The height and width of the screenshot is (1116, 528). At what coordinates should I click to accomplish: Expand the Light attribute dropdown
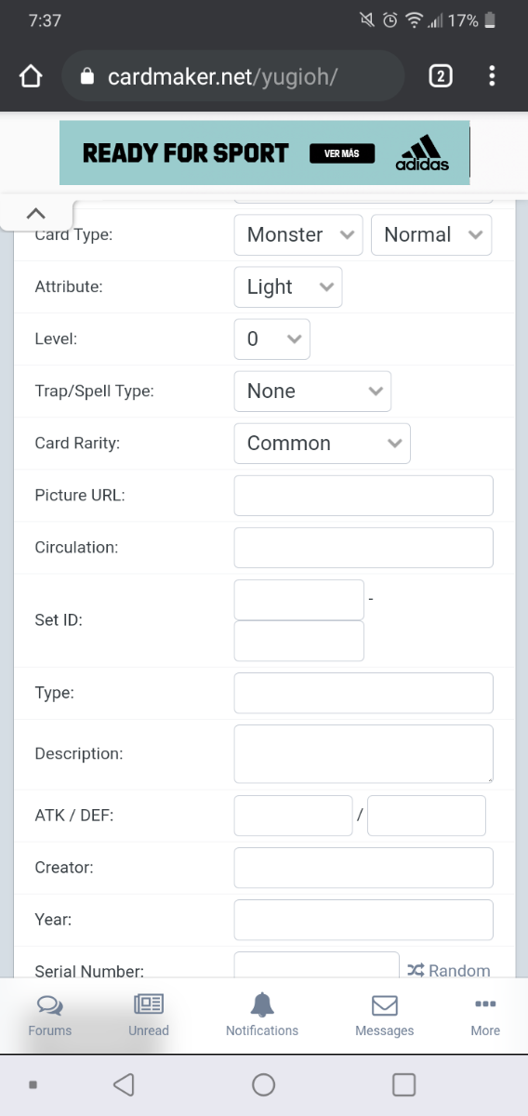[288, 286]
